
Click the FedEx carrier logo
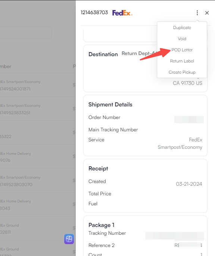[x=122, y=13]
